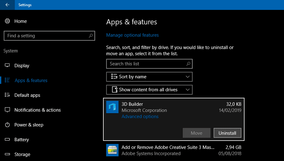The image size is (284, 161).
Task: Click the Search this list field
Action: (x=149, y=64)
